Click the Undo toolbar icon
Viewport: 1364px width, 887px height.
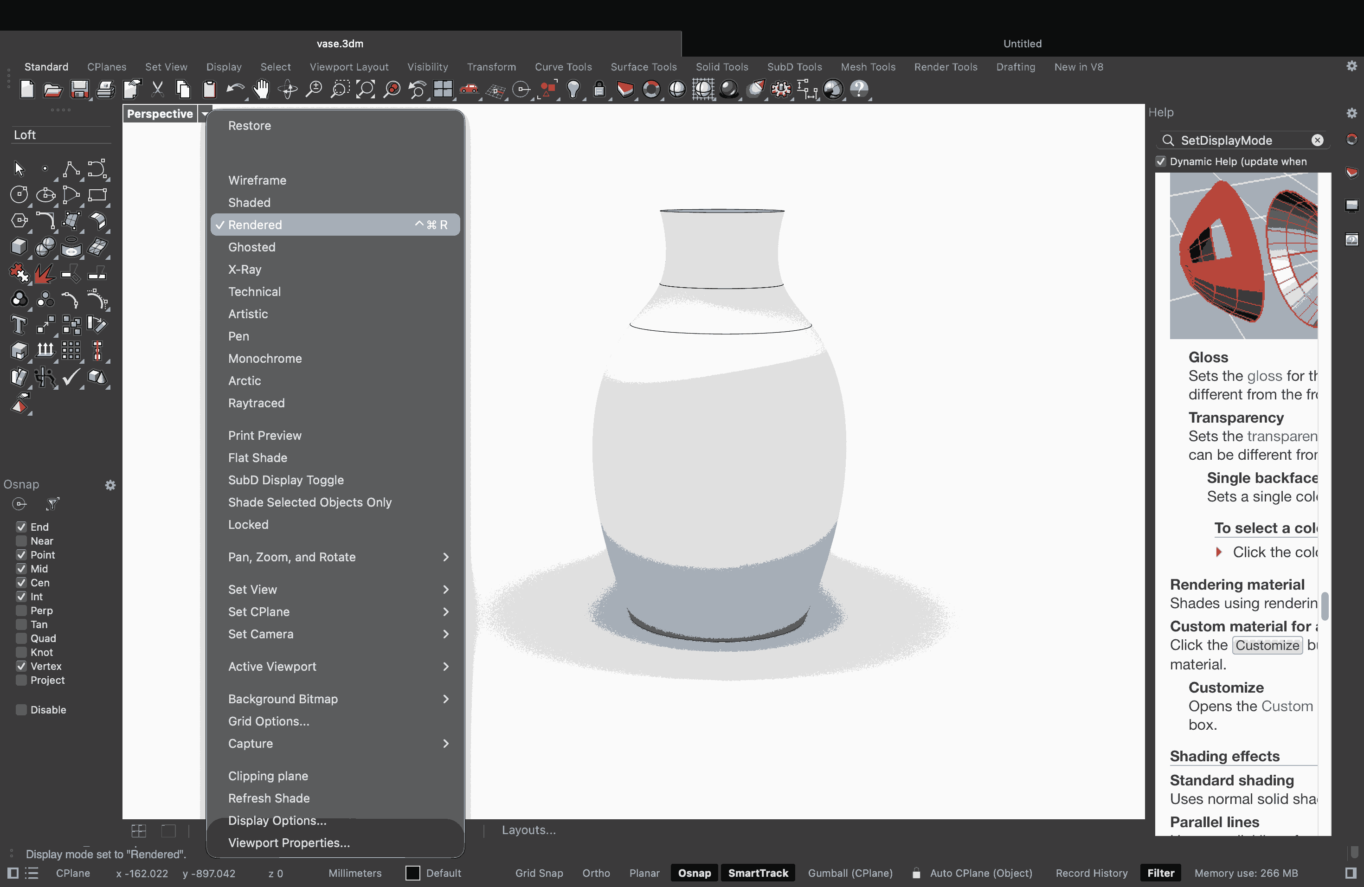(235, 90)
